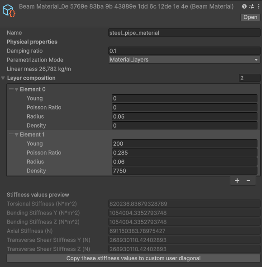Screen dimensions: 262x267
Task: Open the preset sliders icon
Action: tap(252, 6)
